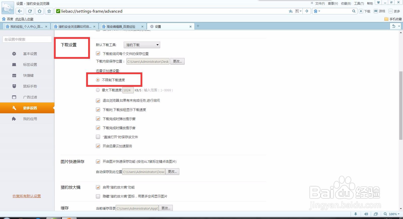
Task: Expand the QR code dropdown arrow
Action: point(301,11)
